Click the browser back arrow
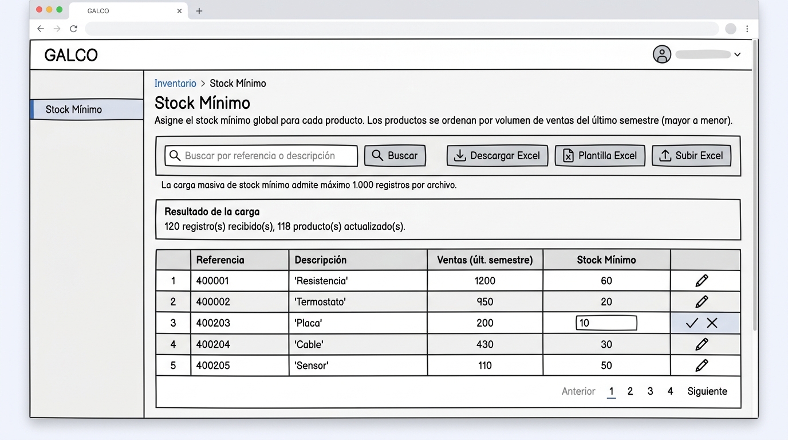This screenshot has width=788, height=440. point(41,29)
